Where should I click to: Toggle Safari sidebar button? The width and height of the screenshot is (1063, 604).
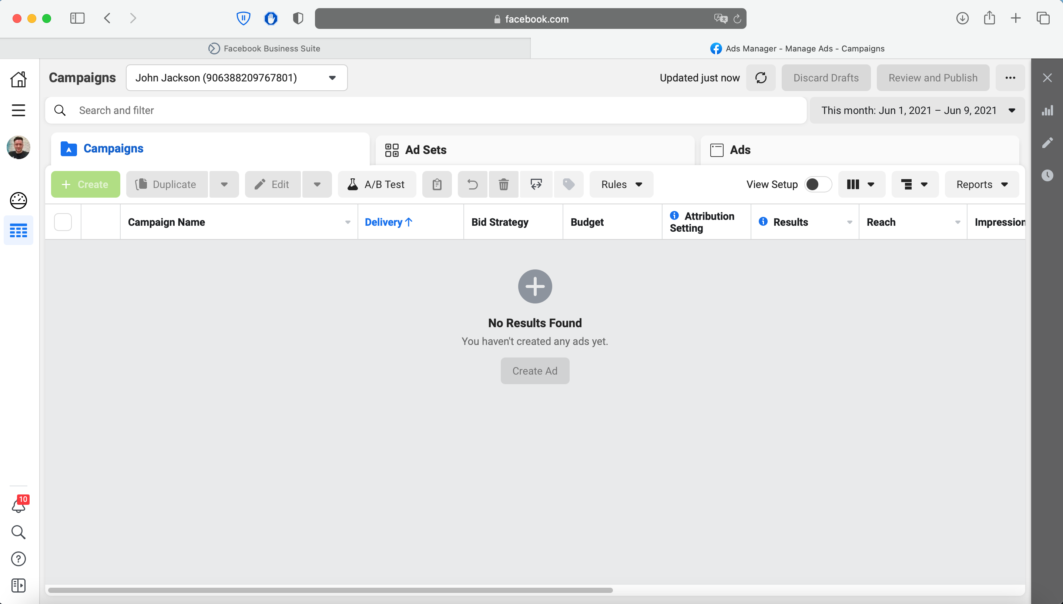point(77,18)
